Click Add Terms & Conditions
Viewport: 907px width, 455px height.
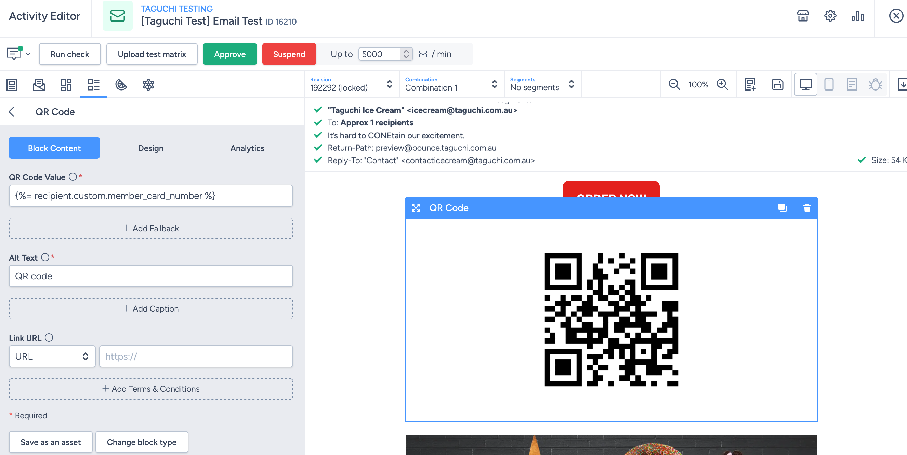[151, 389]
